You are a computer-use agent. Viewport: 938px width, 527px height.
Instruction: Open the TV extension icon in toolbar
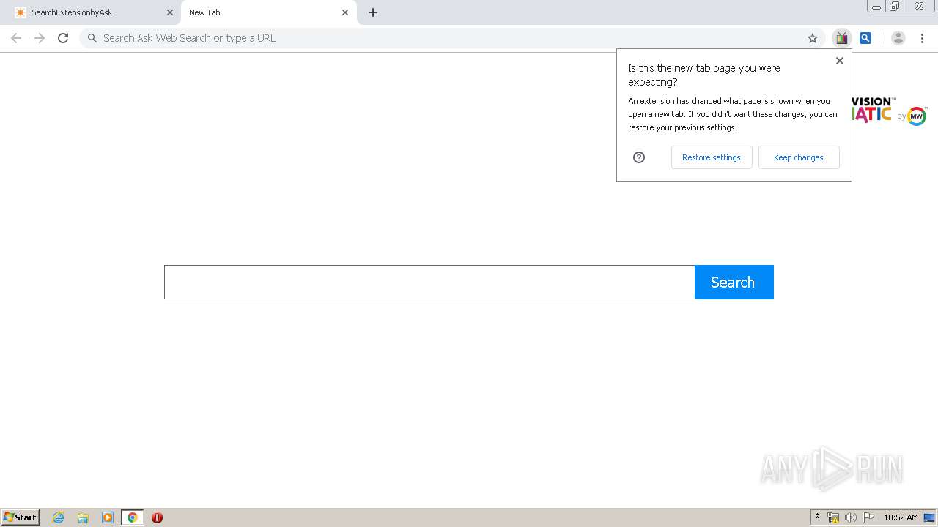tap(842, 38)
